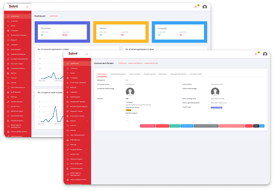Click Dashboard breadcrumb link in Assessment Details window
The image size is (274, 190).
point(122,64)
